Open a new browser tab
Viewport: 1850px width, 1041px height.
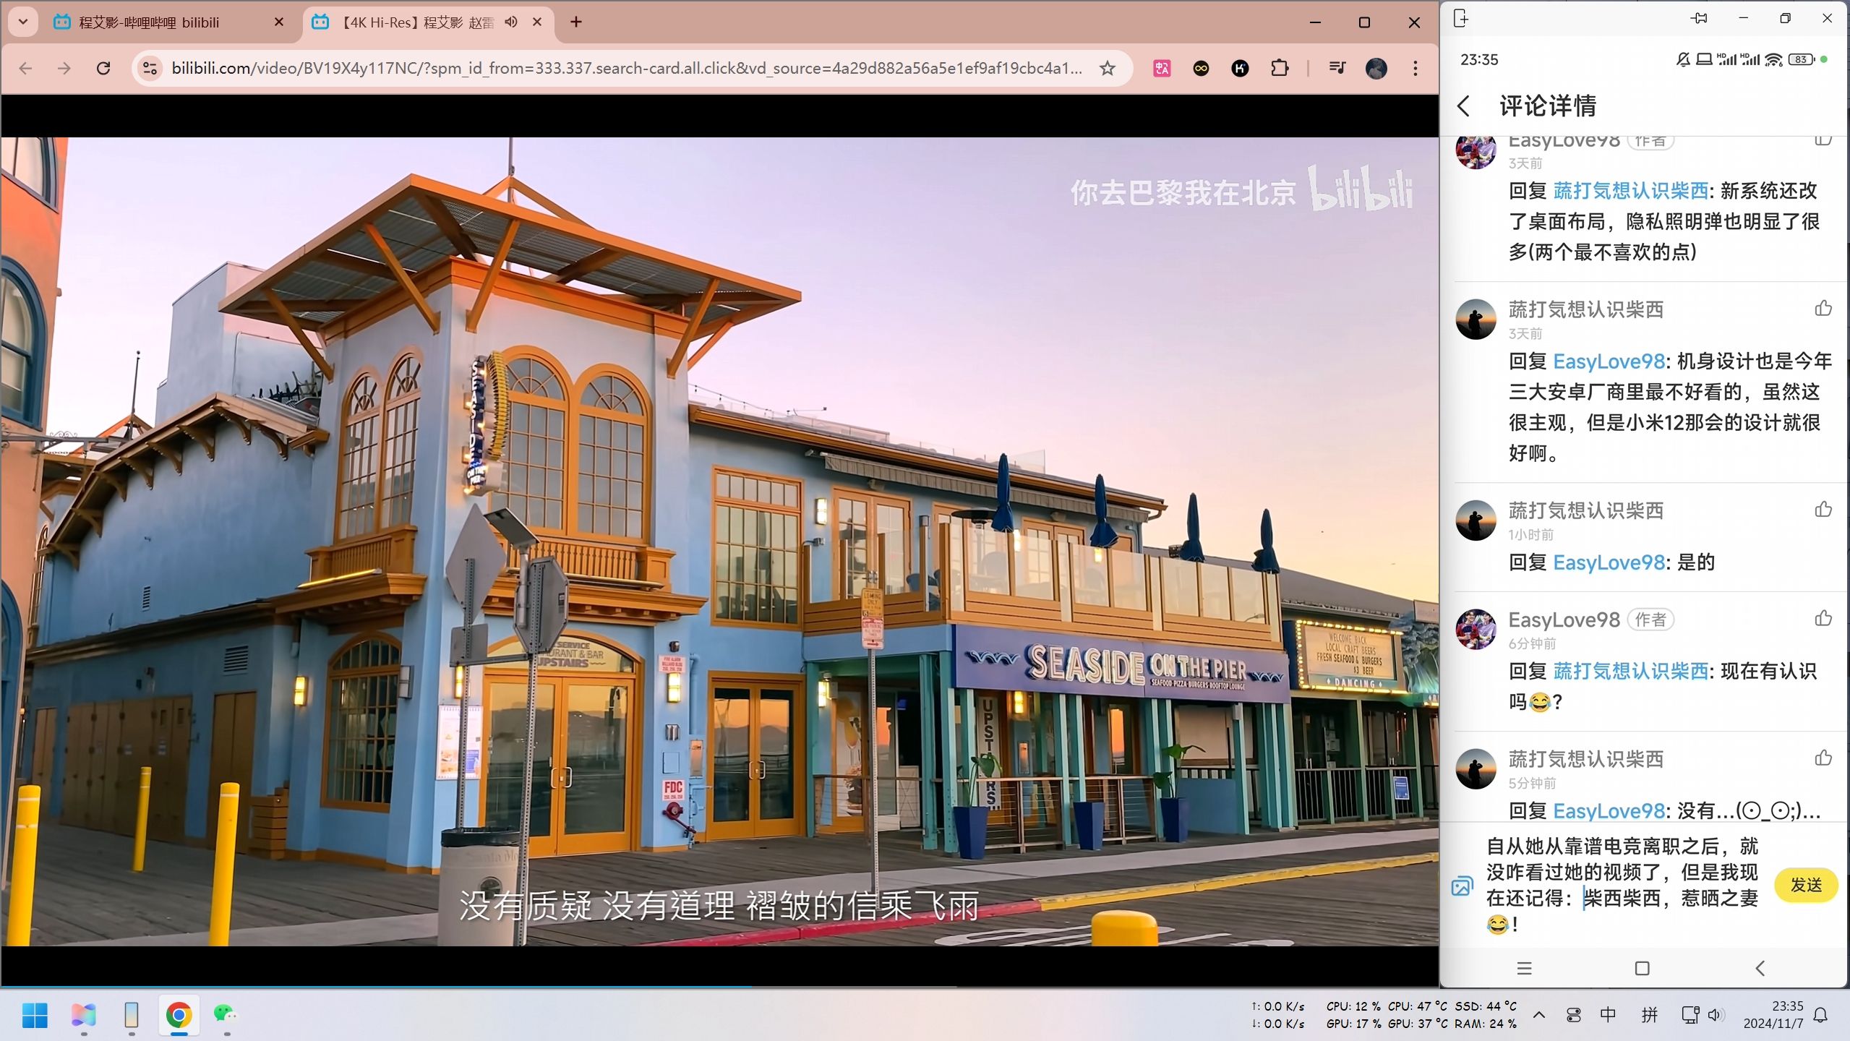(x=575, y=22)
